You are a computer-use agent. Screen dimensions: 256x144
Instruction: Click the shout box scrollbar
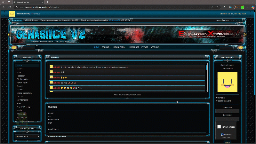(x=207, y=68)
